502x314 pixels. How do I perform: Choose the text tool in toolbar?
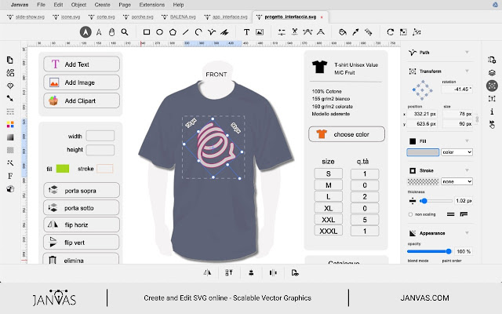[x=247, y=32]
